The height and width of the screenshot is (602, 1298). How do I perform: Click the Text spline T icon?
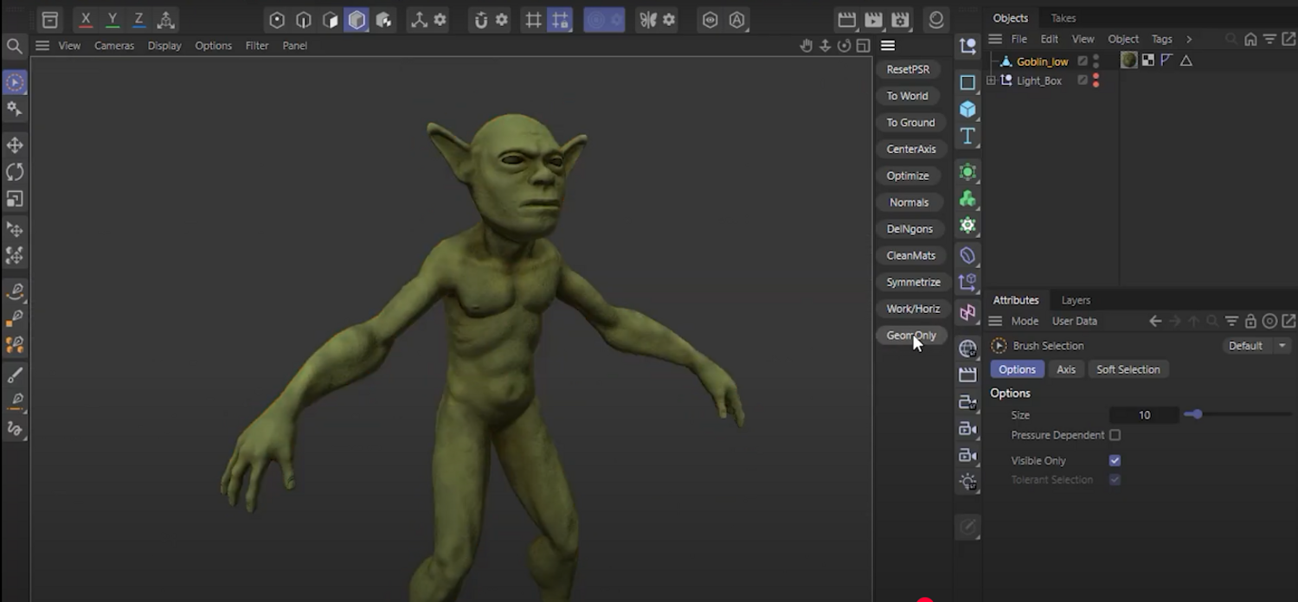click(x=967, y=136)
